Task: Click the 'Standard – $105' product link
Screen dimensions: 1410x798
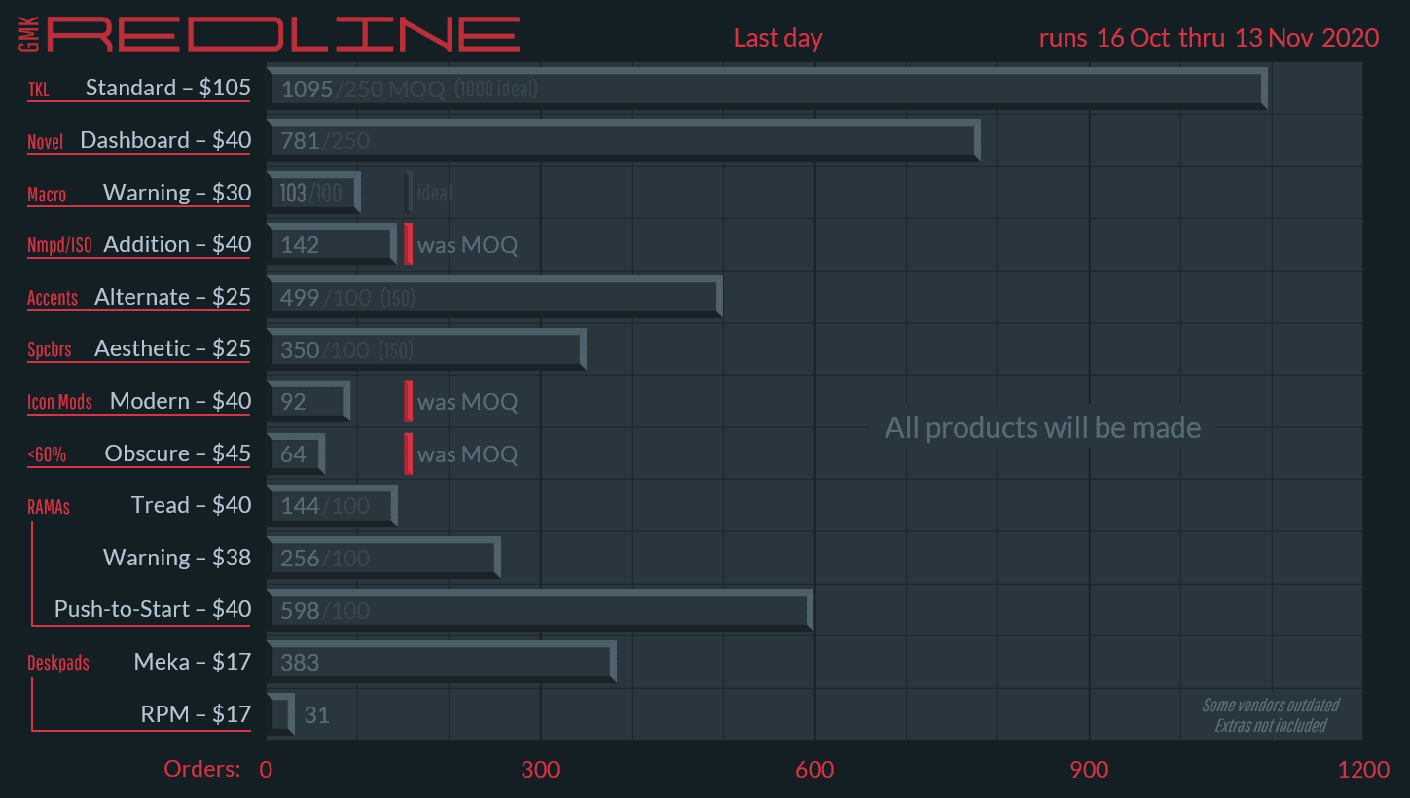Action: (168, 88)
